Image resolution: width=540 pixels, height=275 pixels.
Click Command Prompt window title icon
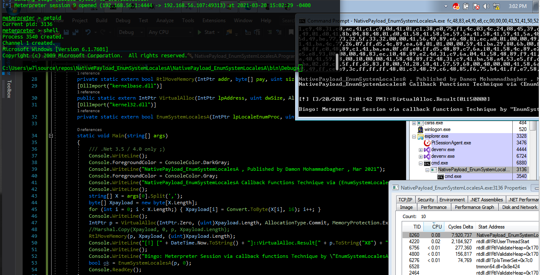(302, 21)
